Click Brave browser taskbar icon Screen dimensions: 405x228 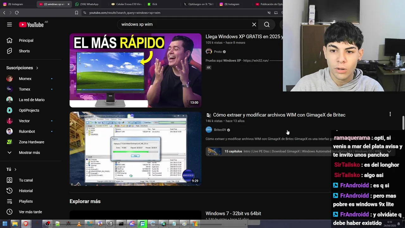pyautogui.click(x=26, y=224)
